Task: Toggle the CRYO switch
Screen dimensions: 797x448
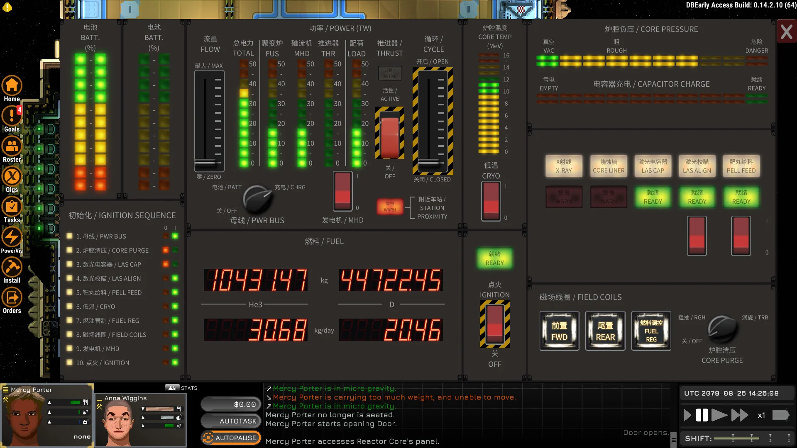Action: (x=491, y=201)
